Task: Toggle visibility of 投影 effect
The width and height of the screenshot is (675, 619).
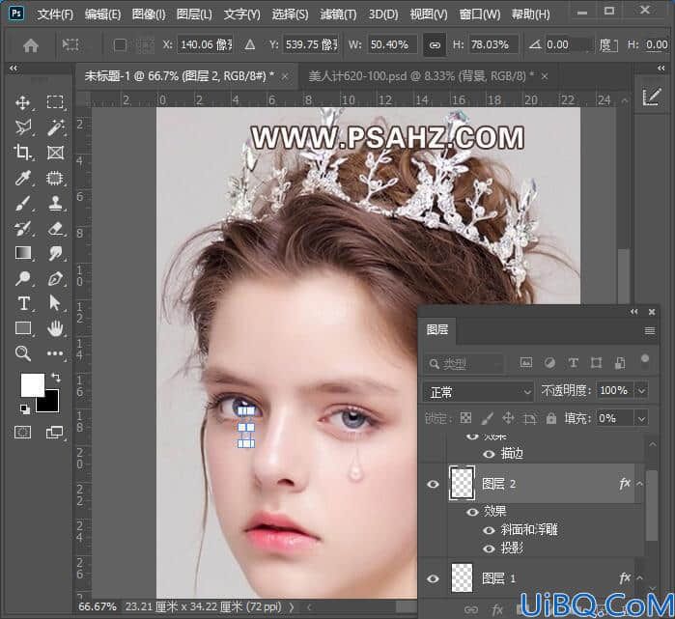Action: click(x=489, y=549)
